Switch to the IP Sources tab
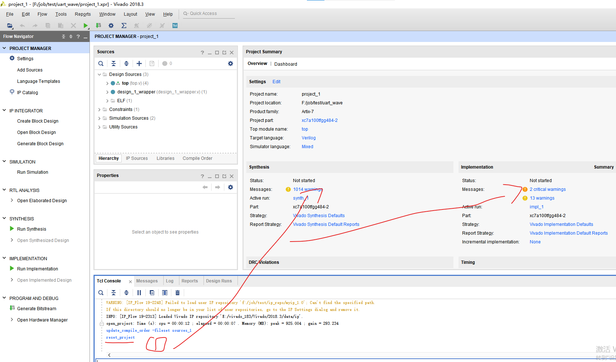This screenshot has height=362, width=616. 137,158
